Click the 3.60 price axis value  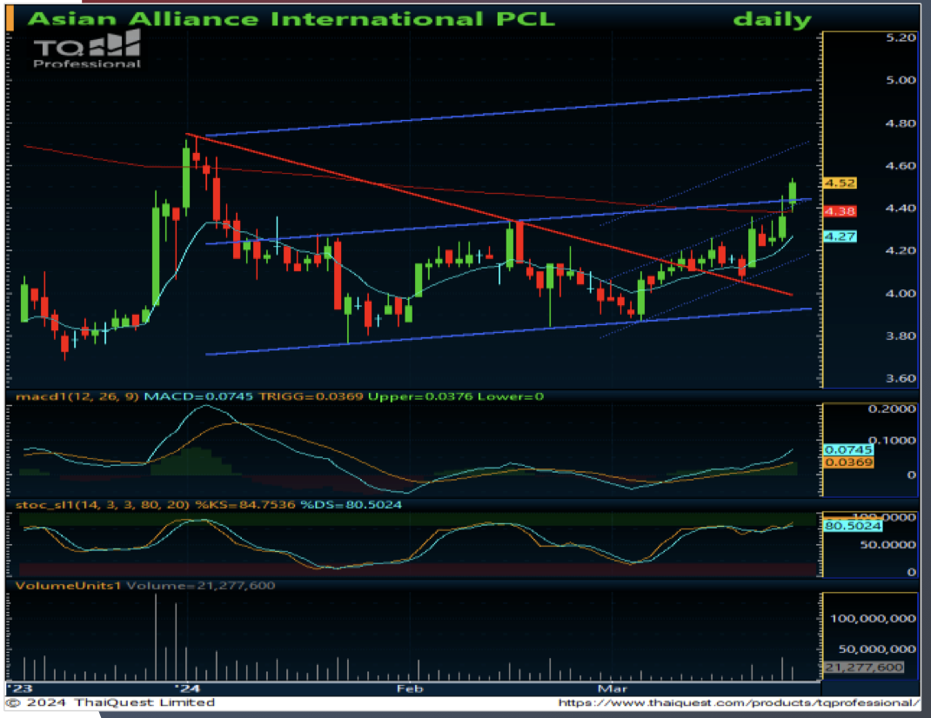pyautogui.click(x=901, y=379)
